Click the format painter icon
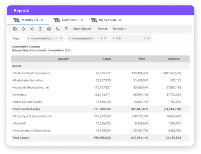201x154 pixels. tap(66, 29)
